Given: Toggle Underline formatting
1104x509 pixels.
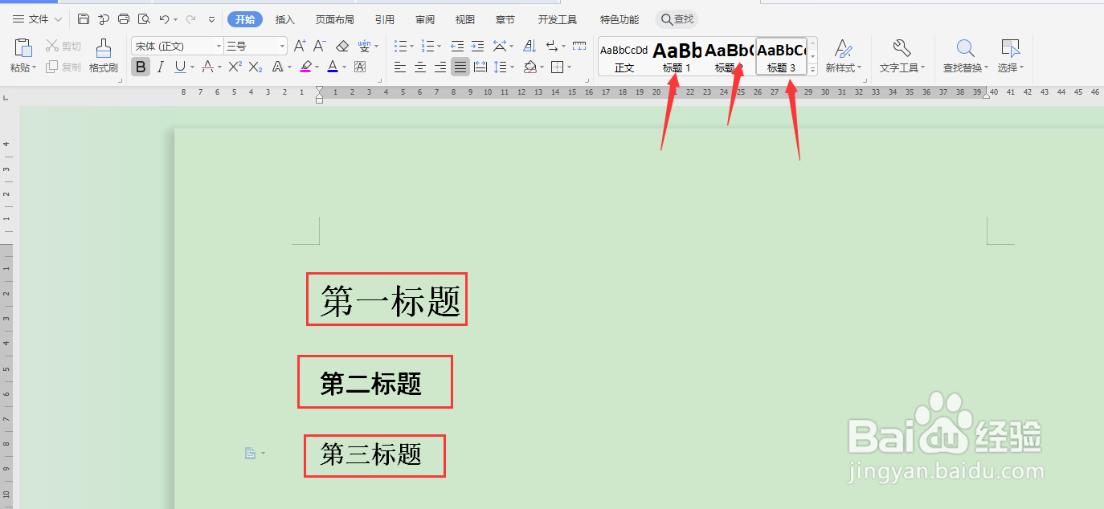Looking at the screenshot, I should pyautogui.click(x=180, y=67).
